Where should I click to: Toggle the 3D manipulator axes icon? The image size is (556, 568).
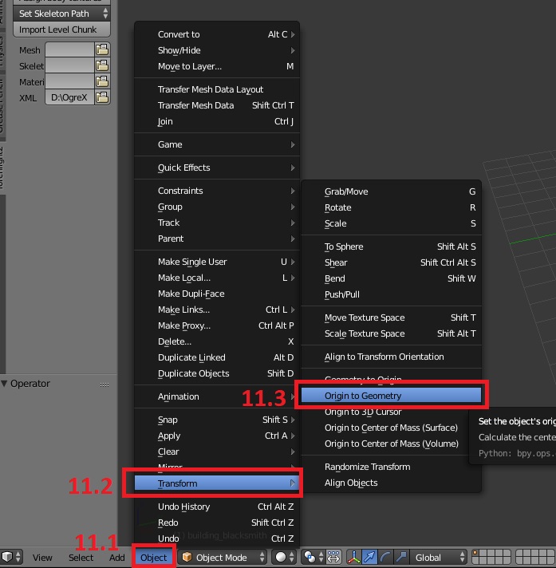pyautogui.click(x=353, y=557)
